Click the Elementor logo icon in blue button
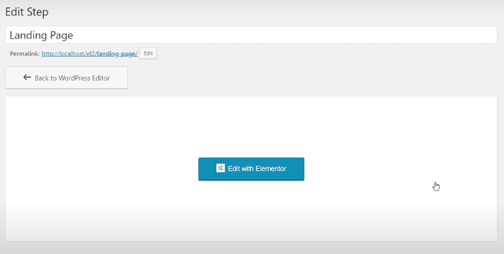 221,168
